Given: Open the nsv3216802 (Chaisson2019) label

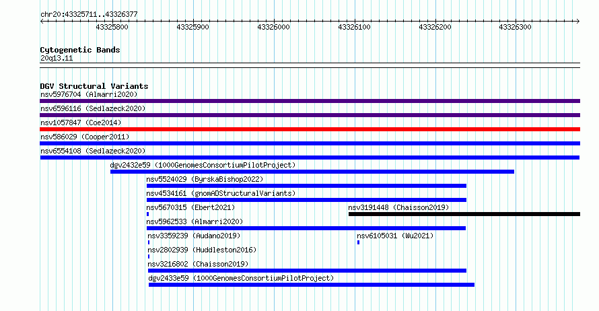Looking at the screenshot, I should point(198,264).
